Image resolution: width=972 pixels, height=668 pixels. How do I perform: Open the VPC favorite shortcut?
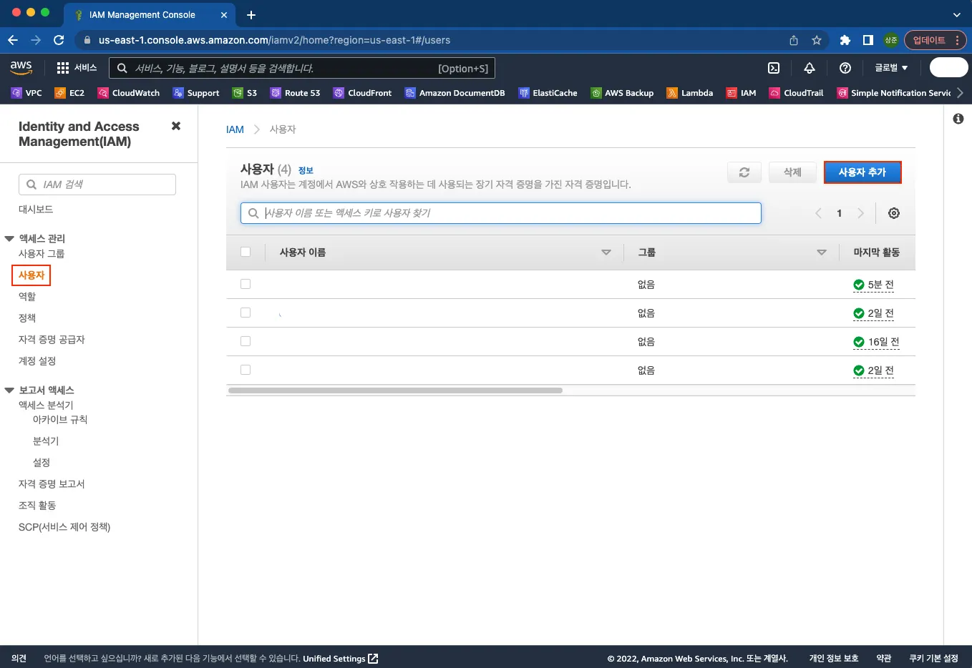tap(26, 93)
